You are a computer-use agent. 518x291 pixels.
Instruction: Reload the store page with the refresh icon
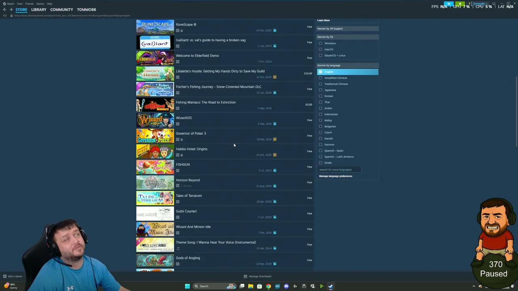click(x=5, y=15)
